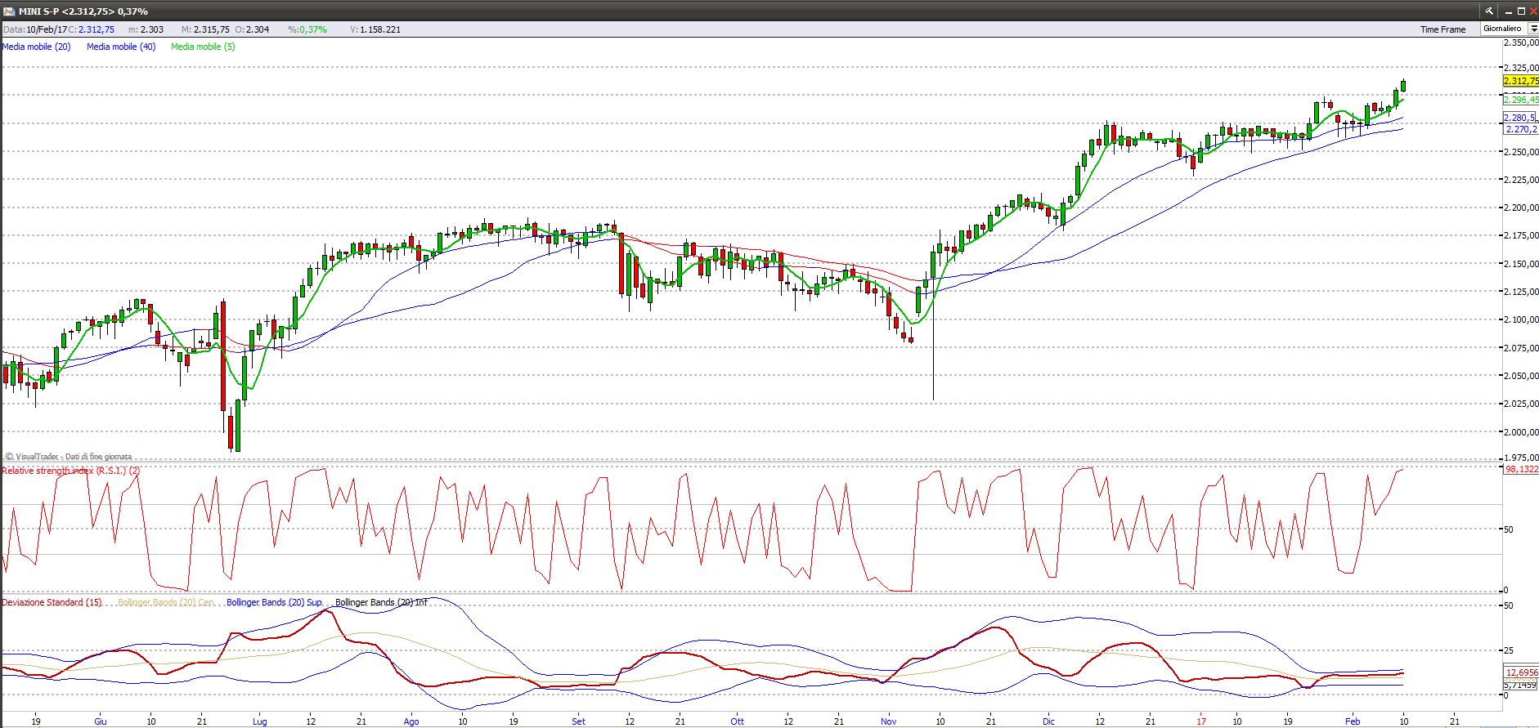Click the 5,71459 value tag
Image resolution: width=1539 pixels, height=728 pixels.
pos(1521,685)
